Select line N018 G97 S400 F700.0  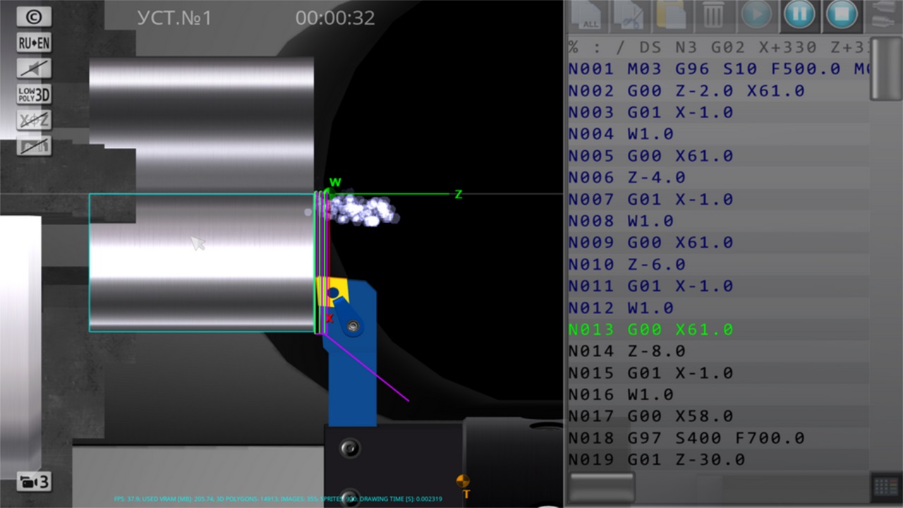[718, 438]
